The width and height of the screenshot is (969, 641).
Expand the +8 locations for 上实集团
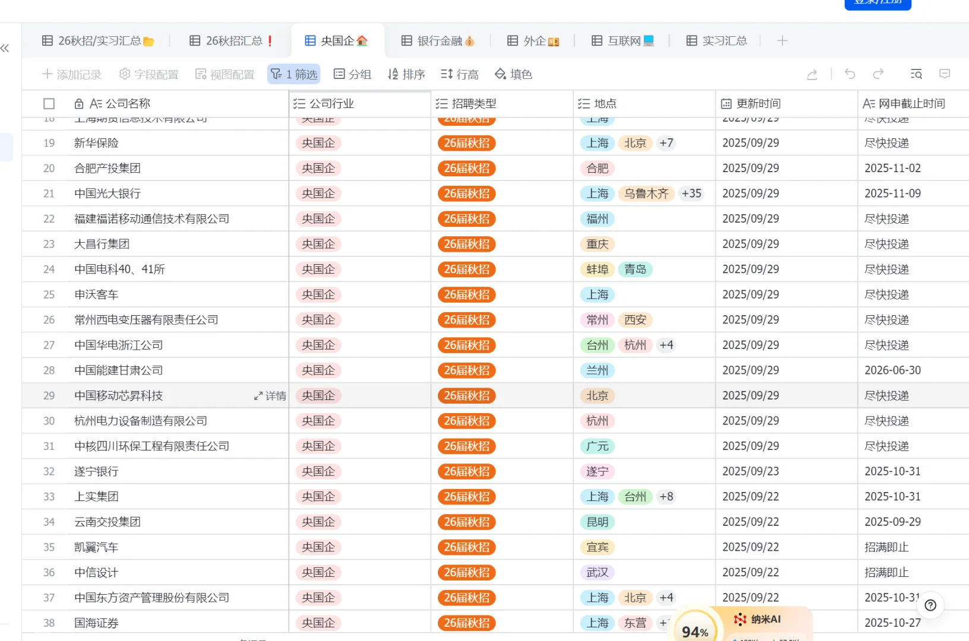[667, 497]
